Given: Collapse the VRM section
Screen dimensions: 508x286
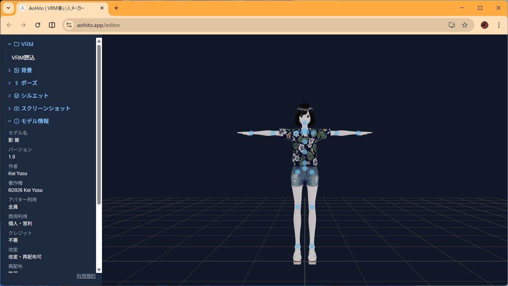Looking at the screenshot, I should coord(9,44).
